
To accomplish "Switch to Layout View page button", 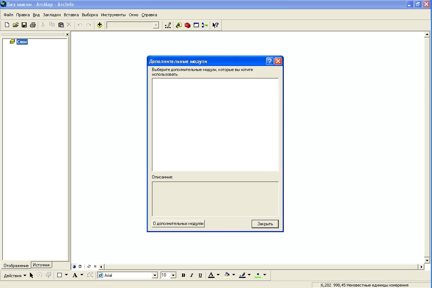I will 80,266.
